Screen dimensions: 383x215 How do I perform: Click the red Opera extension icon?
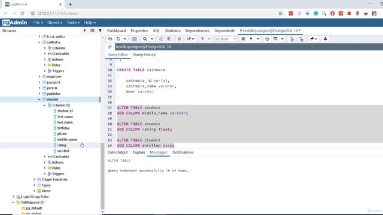point(333,13)
